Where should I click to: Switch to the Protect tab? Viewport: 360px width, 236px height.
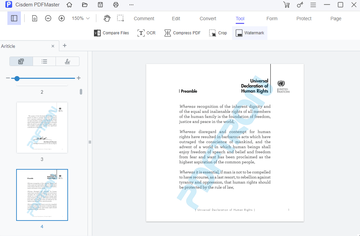[304, 19]
